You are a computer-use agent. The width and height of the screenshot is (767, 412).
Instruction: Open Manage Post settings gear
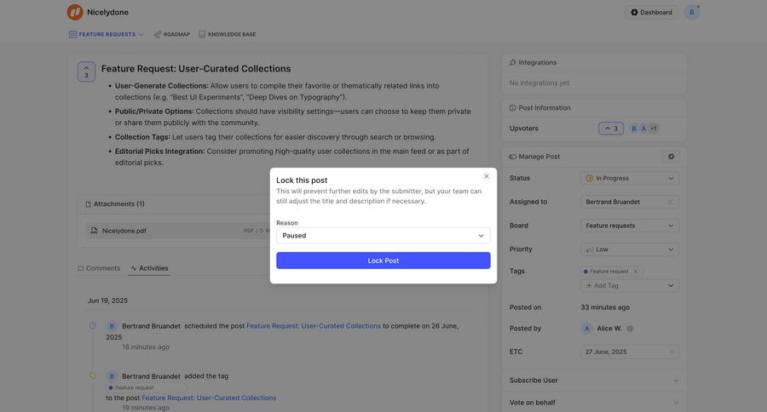pyautogui.click(x=672, y=157)
